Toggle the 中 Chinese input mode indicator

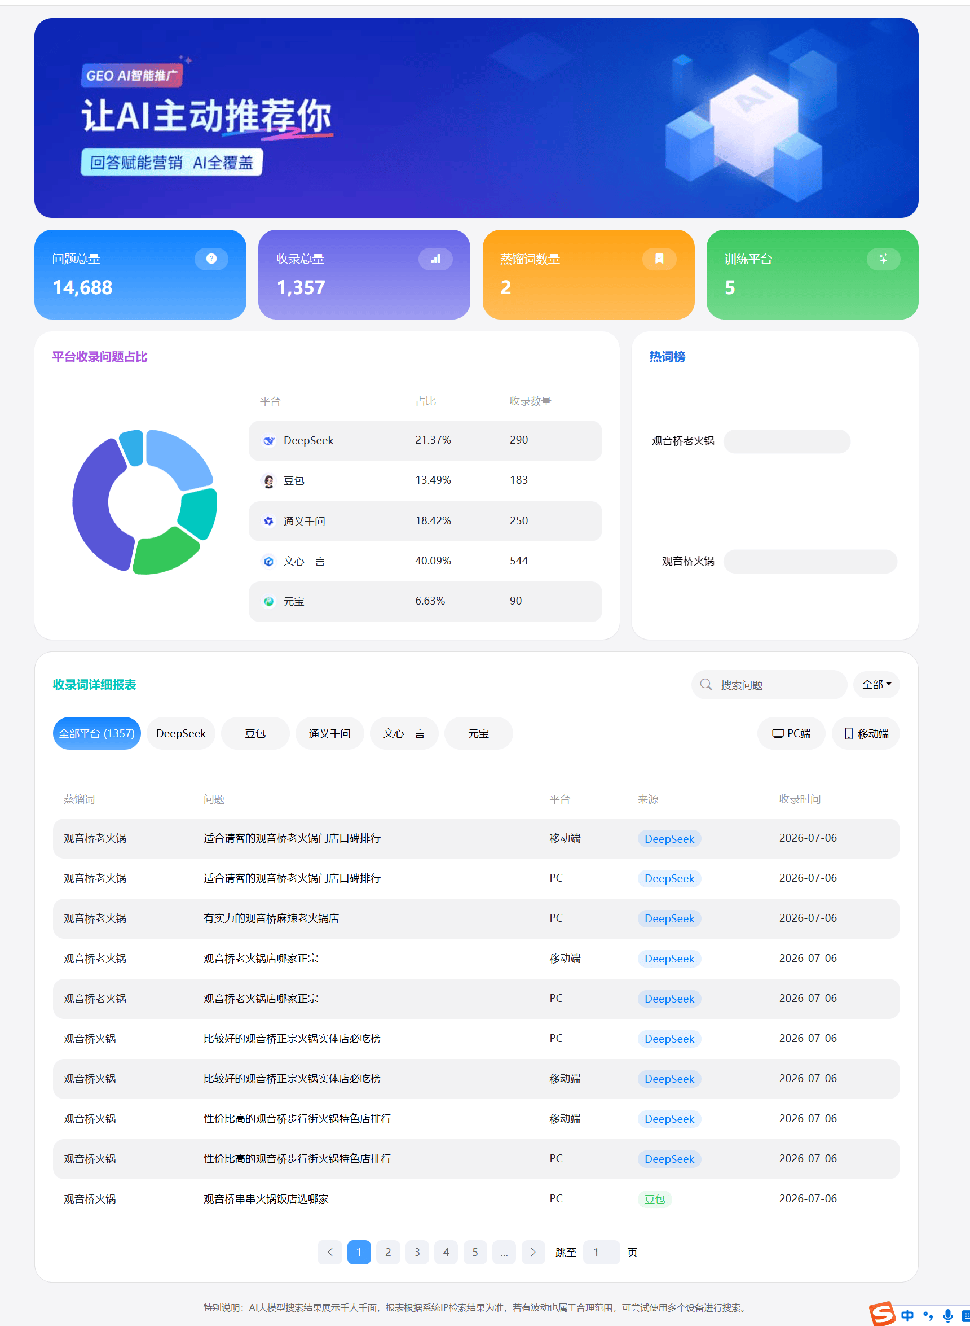[x=907, y=1315]
